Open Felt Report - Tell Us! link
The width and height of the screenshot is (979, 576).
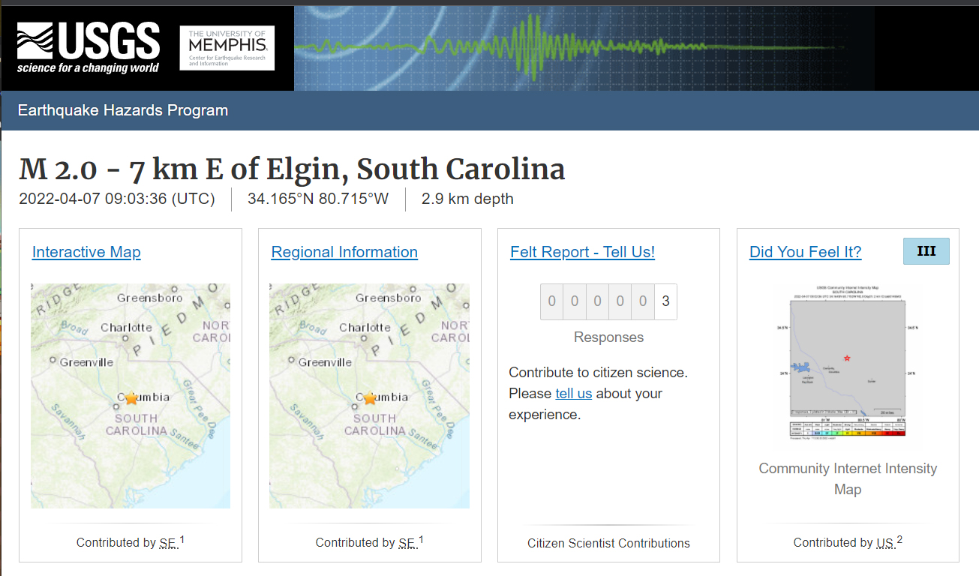[582, 252]
